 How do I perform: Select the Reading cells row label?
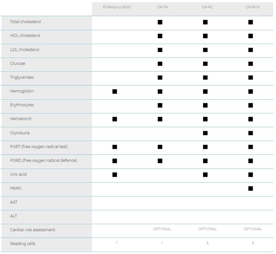click(22, 243)
